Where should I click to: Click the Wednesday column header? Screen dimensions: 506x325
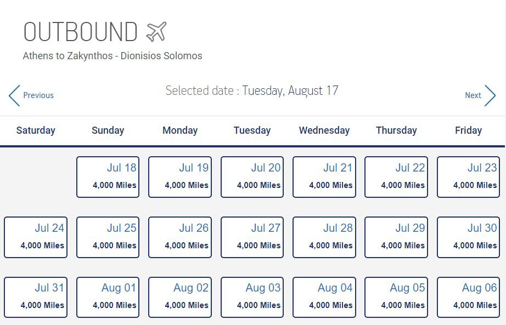point(324,130)
